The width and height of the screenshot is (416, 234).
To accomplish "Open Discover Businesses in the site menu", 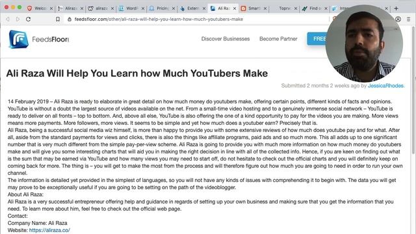I will click(x=226, y=39).
